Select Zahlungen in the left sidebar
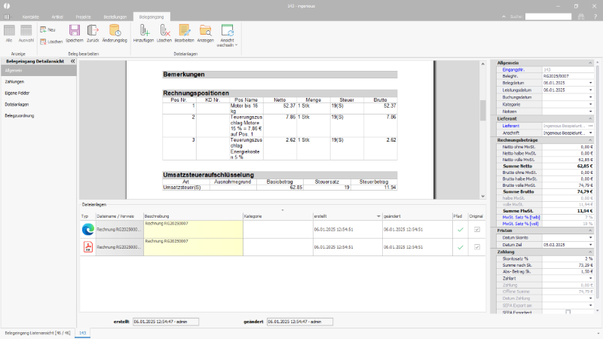603x339 pixels. point(14,82)
